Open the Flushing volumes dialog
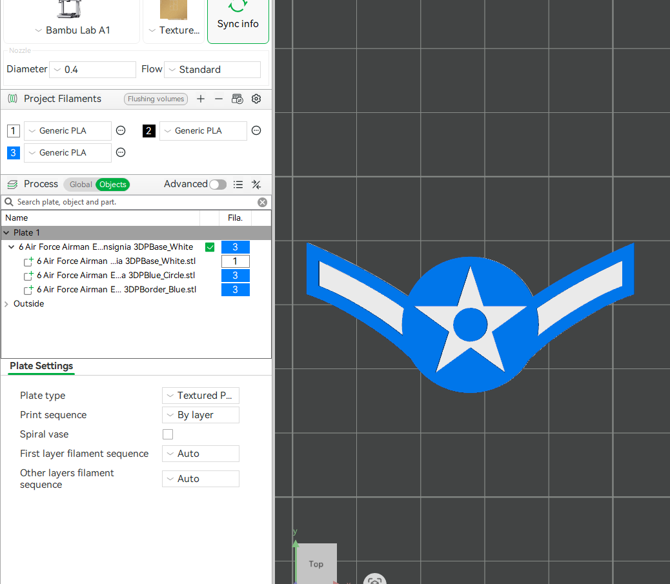The height and width of the screenshot is (584, 670). 156,99
